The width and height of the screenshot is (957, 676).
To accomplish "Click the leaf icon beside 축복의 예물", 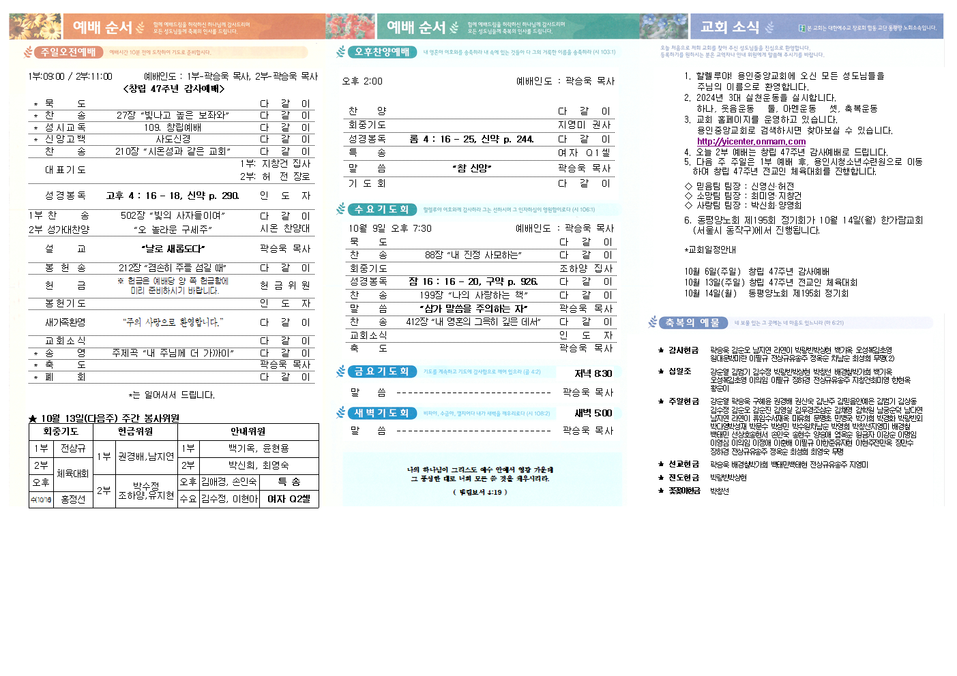I will [653, 322].
